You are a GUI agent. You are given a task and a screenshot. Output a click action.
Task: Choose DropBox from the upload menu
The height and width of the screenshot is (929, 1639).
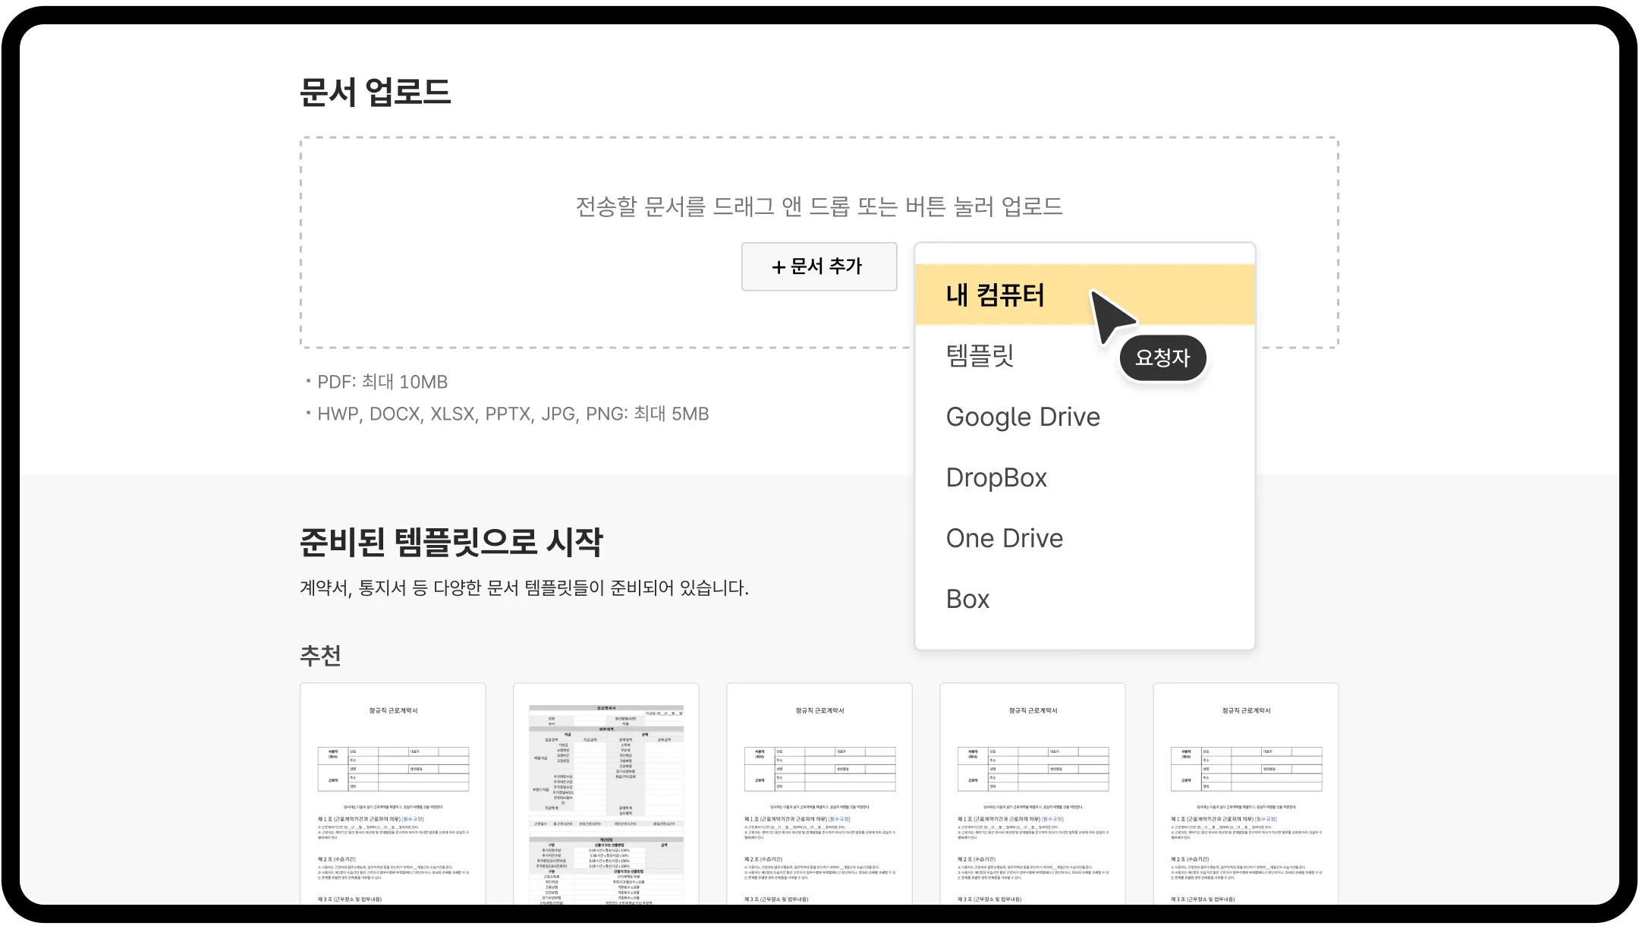(996, 477)
